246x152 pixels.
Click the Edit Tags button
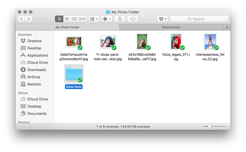click(132, 19)
